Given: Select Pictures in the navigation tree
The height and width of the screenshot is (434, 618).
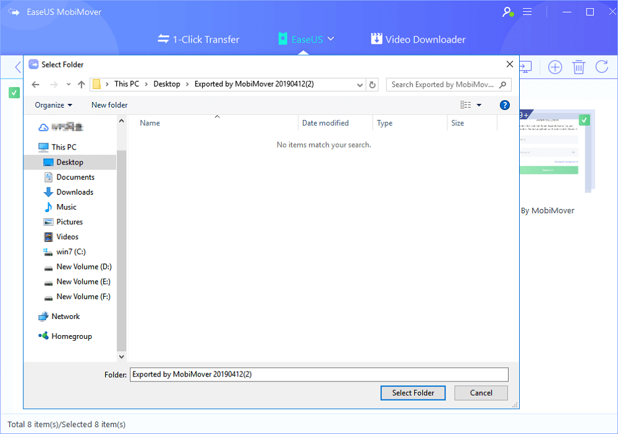Looking at the screenshot, I should tap(63, 222).
